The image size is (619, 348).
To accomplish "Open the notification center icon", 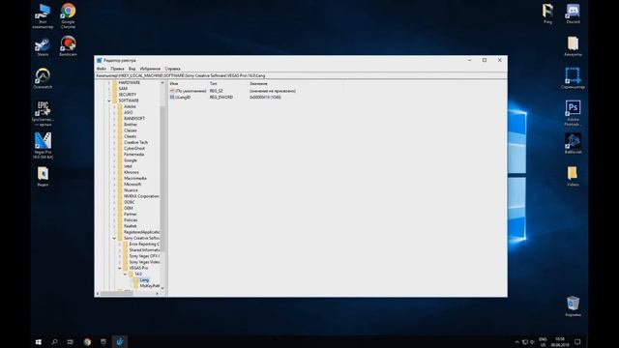I will click(577, 341).
